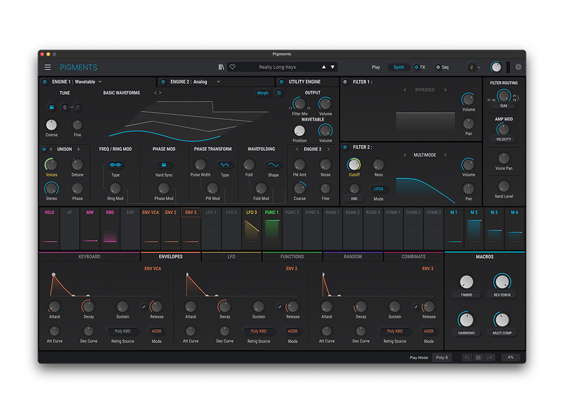Click the Really Long Keys preset name
564x420 pixels.
(x=278, y=67)
